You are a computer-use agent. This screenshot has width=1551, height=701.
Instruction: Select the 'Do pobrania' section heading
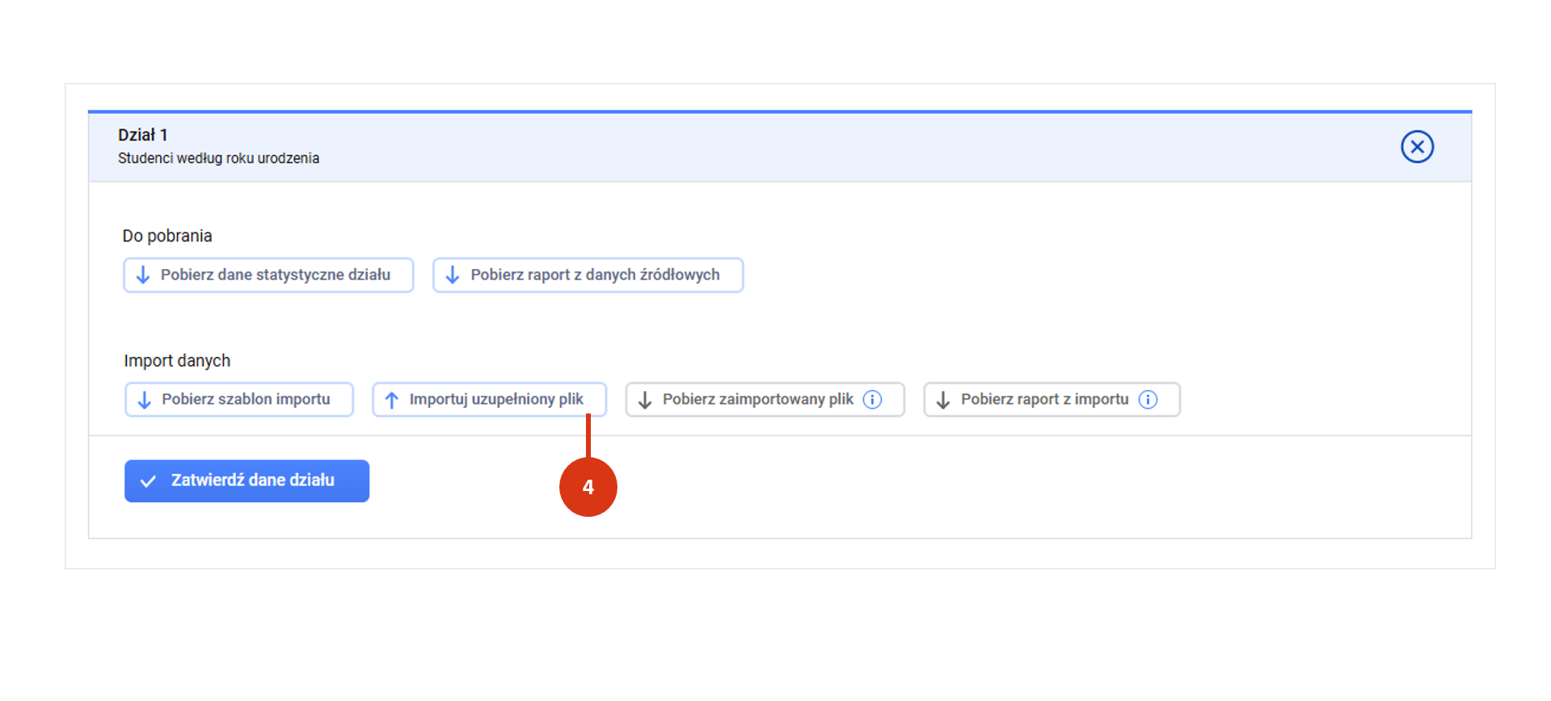[167, 236]
